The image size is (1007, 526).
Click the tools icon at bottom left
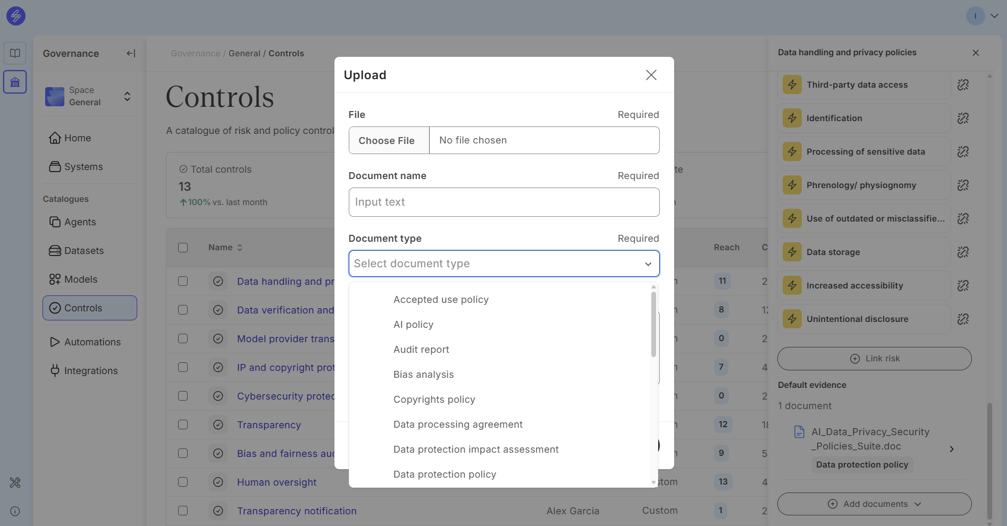pos(15,482)
